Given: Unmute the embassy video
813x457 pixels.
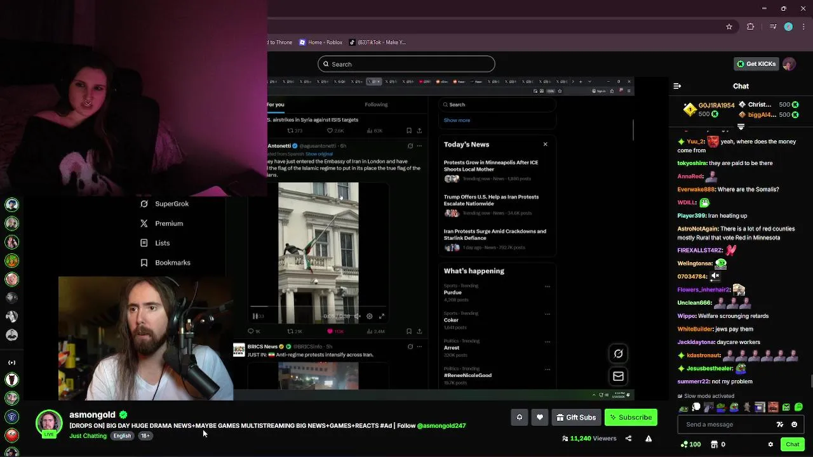Looking at the screenshot, I should [358, 316].
